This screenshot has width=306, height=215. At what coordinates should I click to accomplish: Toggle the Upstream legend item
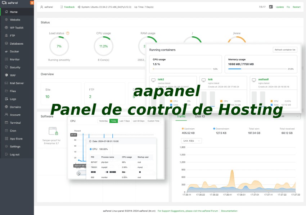click(188, 129)
